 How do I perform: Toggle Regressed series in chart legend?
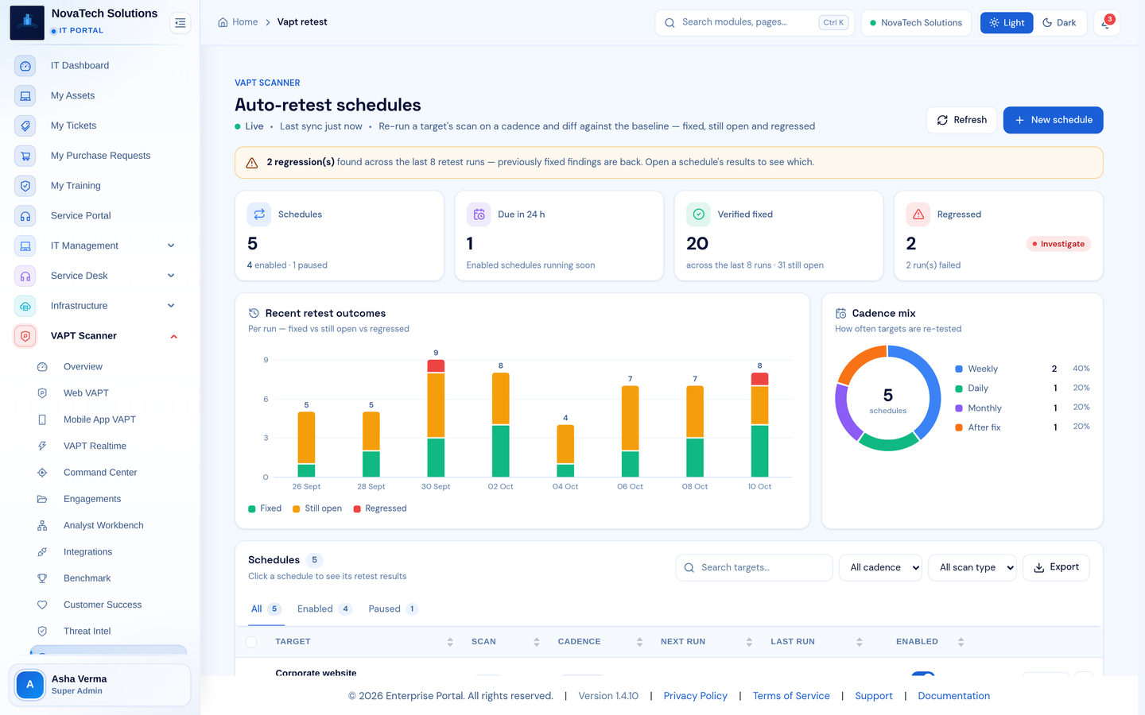point(380,508)
